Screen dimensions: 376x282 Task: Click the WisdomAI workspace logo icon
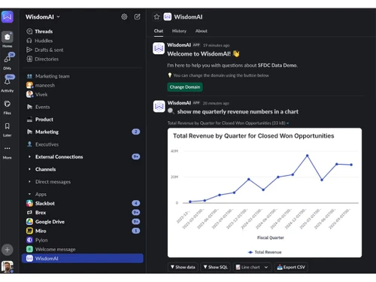tap(8, 17)
